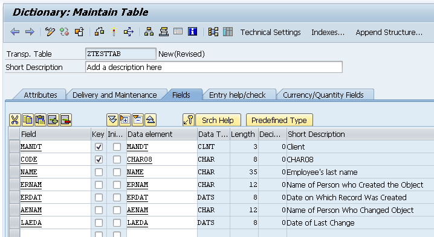
Task: Show the object list hierarchy icon
Action: tap(149, 32)
